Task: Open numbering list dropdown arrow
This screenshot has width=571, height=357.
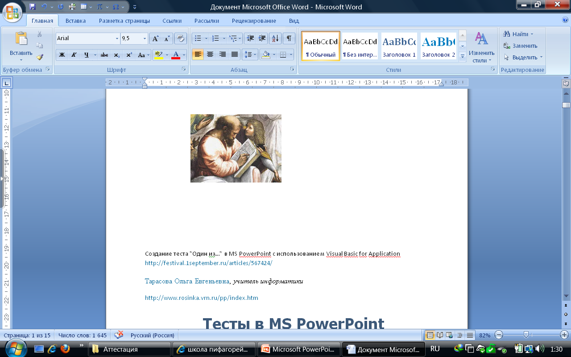Action: click(x=223, y=38)
